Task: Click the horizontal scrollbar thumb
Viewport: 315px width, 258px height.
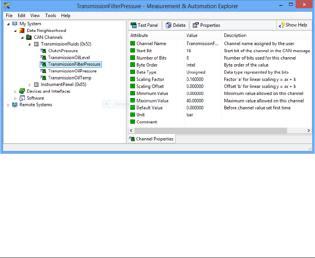Action: tap(210, 130)
